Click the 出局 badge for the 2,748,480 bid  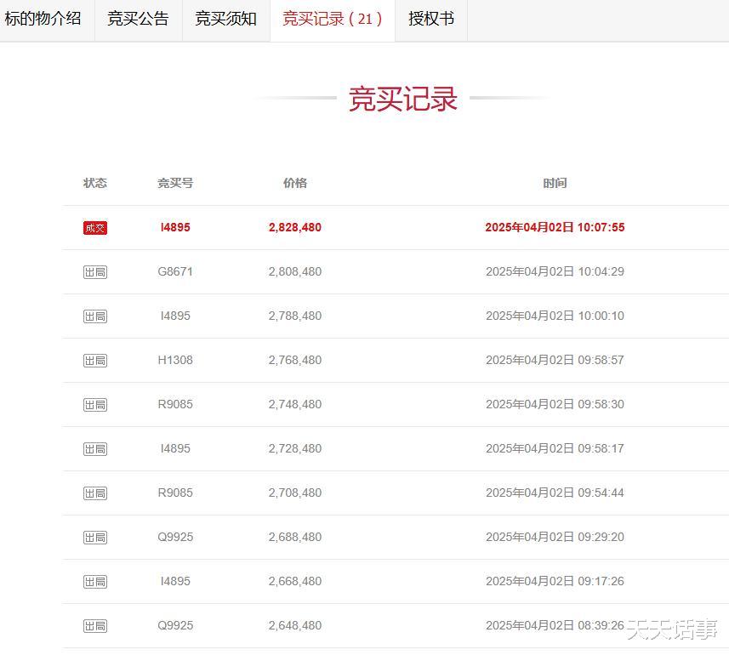pos(95,404)
